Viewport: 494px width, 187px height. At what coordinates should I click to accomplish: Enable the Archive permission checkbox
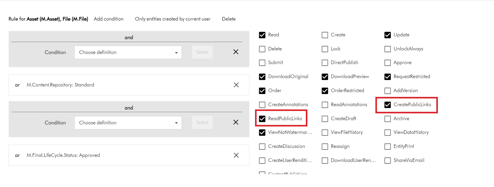pos(388,119)
